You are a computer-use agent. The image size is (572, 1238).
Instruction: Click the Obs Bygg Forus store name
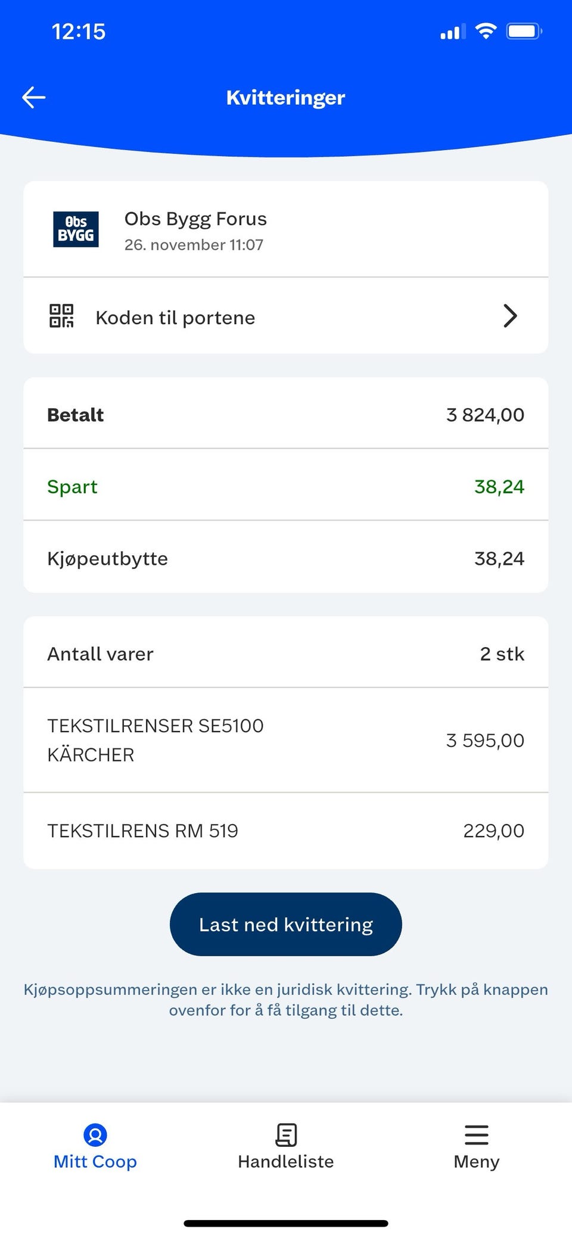coord(195,220)
